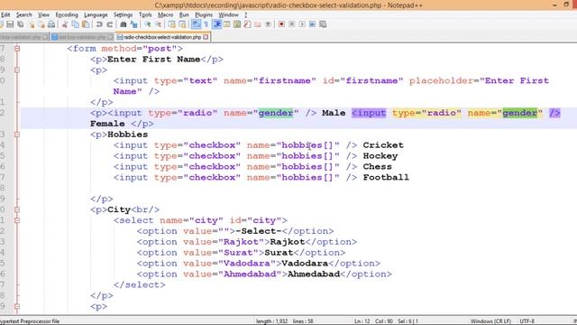The height and width of the screenshot is (325, 577).
Task: Click the Synchronize Horizontal Scrolling icon
Action: 182,24
